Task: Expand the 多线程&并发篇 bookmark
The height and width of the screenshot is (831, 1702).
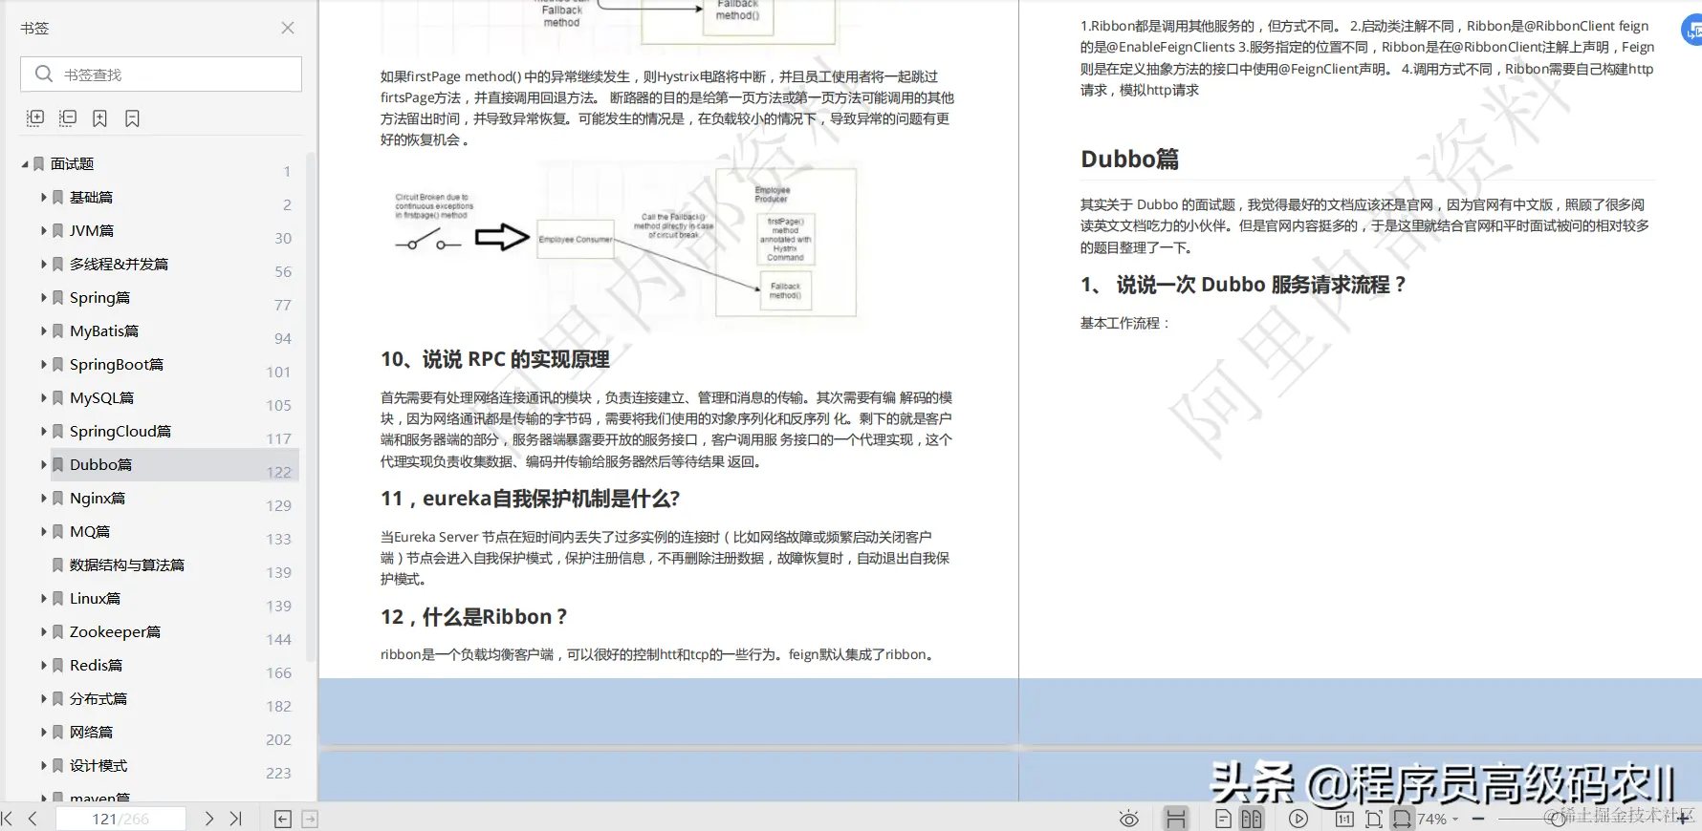Action: coord(44,264)
